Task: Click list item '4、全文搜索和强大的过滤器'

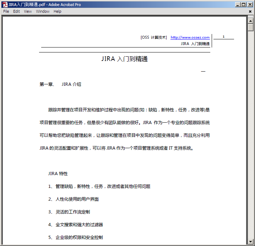Action: coord(76,225)
